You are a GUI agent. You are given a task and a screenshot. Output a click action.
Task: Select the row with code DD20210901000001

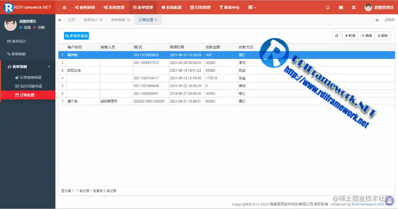coord(227,101)
